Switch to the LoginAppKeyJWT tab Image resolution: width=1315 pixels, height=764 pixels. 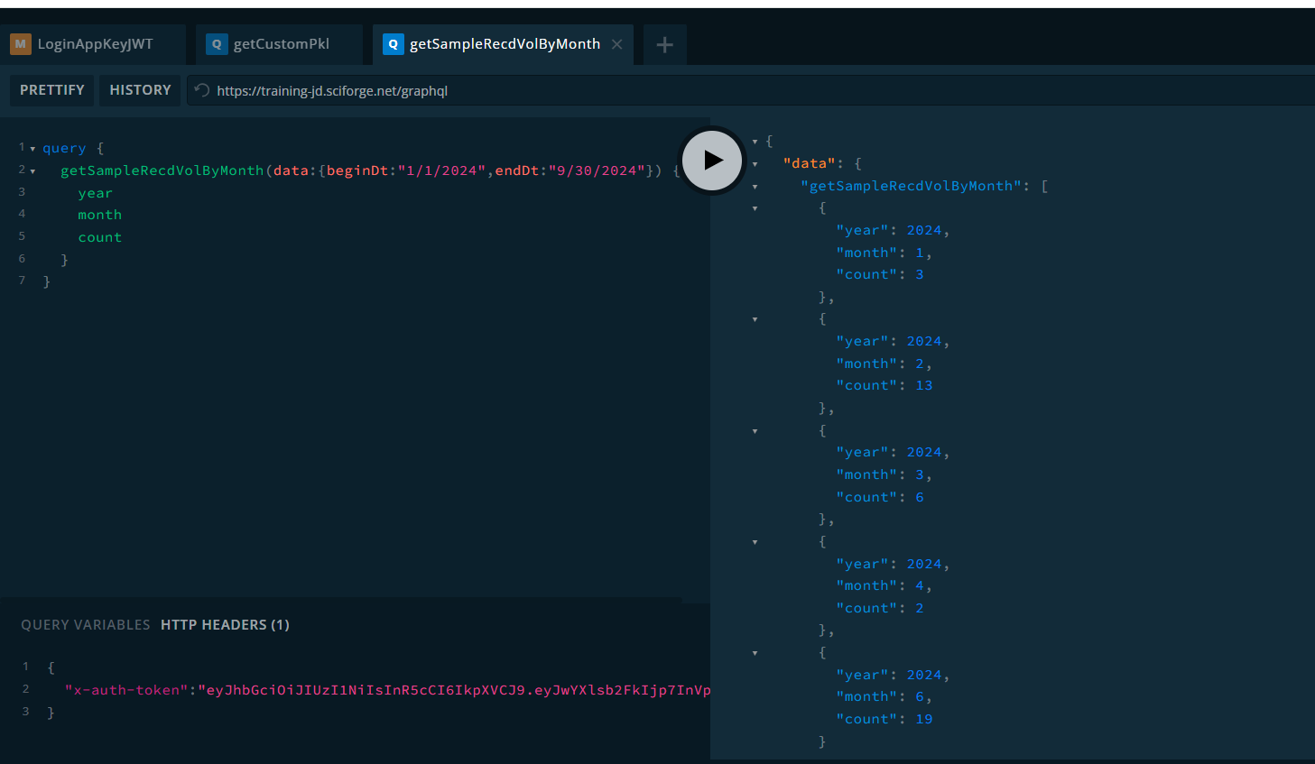click(x=95, y=44)
